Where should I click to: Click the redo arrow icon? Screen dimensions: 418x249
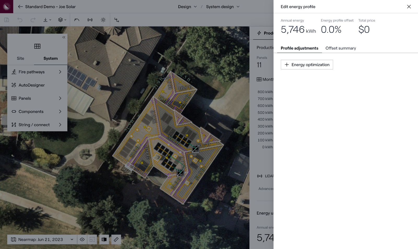[x=33, y=20]
